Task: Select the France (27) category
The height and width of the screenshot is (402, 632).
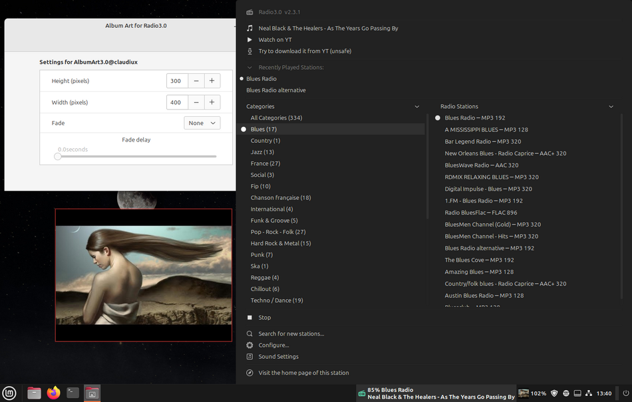Action: (265, 163)
